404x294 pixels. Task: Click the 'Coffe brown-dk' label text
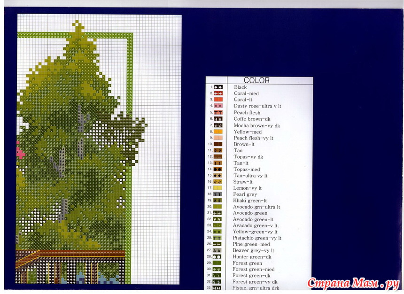point(252,119)
